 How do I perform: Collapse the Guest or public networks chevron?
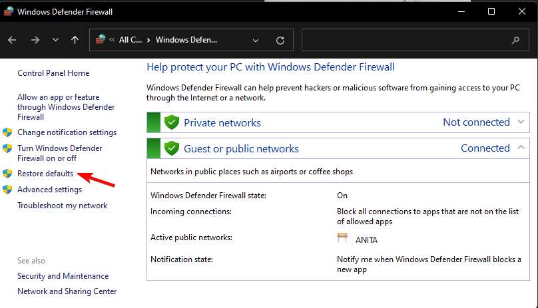(521, 148)
